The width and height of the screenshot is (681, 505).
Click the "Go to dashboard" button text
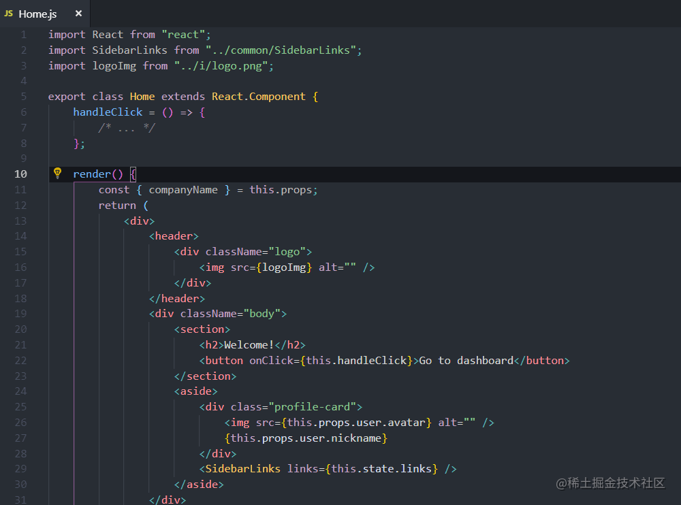[x=466, y=361]
